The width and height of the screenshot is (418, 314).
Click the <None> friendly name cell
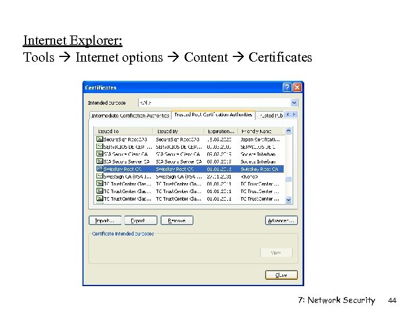(x=249, y=177)
